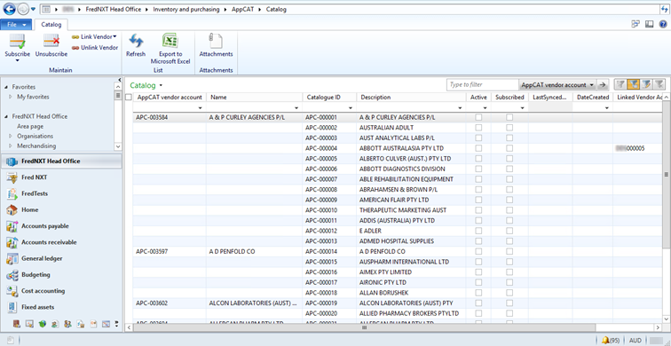Image resolution: width=671 pixels, height=346 pixels.
Task: Tick Active checkbox for A & P CURLEY AGENCIES
Action: pyautogui.click(x=478, y=117)
